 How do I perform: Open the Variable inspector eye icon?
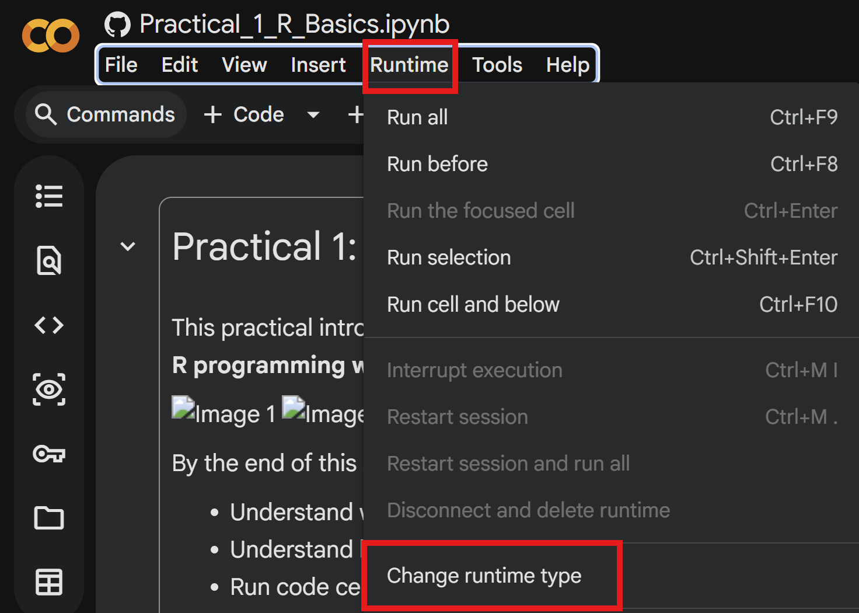[49, 389]
